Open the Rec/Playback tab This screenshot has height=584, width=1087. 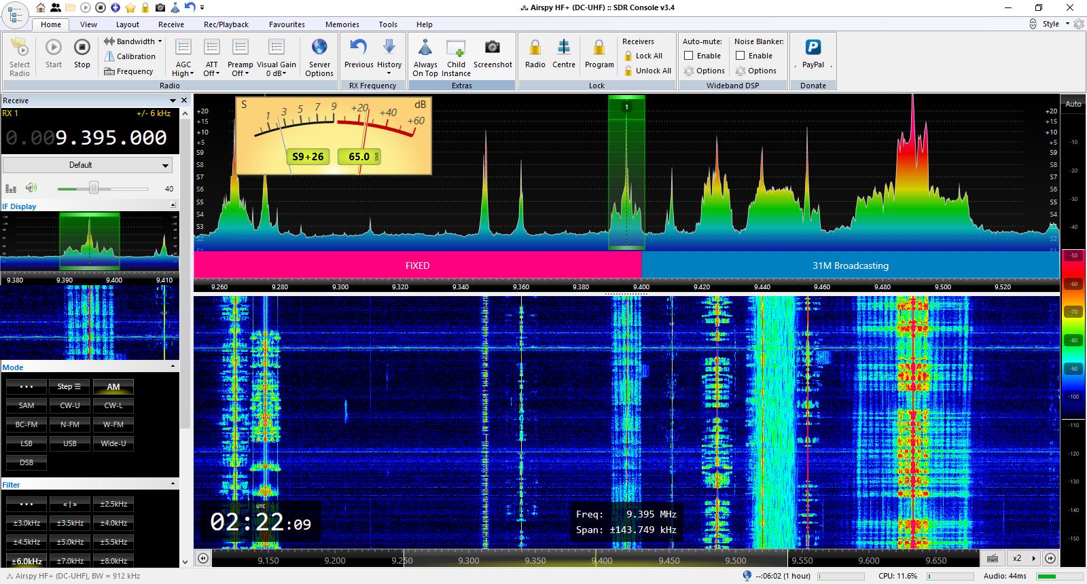coord(226,24)
